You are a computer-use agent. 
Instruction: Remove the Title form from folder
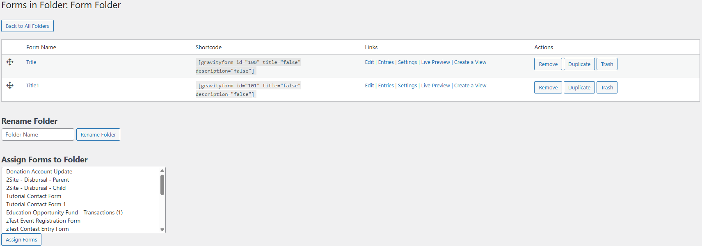(x=548, y=64)
